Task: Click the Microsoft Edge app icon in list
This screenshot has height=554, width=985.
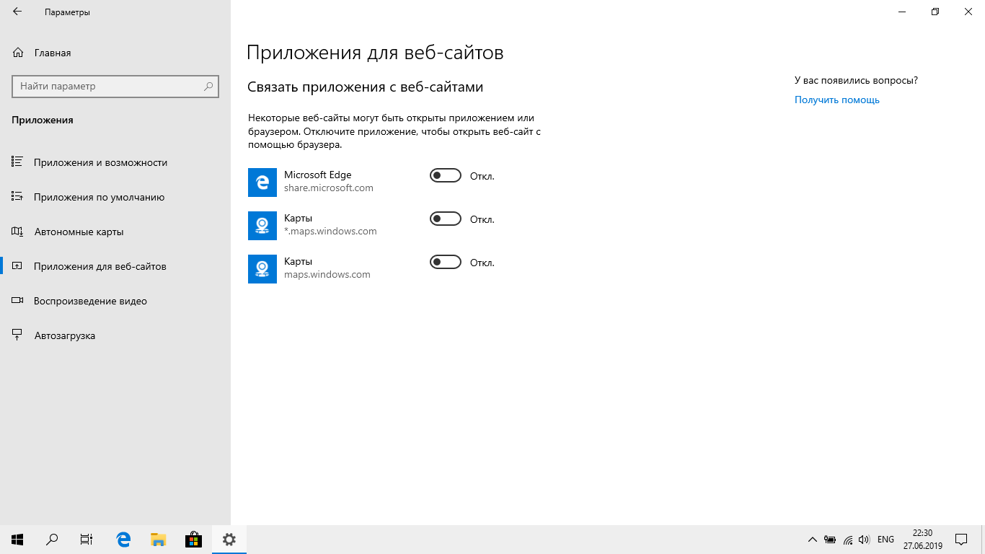Action: (x=262, y=183)
